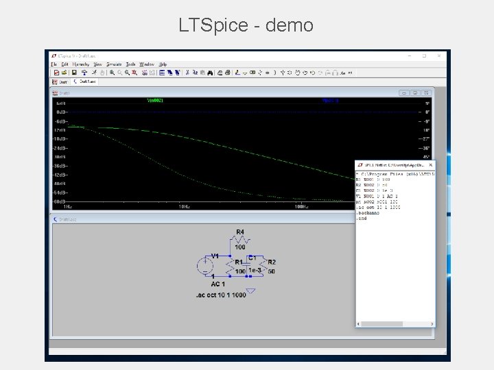Viewport: 494px width, 370px height.
Task: Click the Zoom In magnifier icon
Action: (x=111, y=72)
